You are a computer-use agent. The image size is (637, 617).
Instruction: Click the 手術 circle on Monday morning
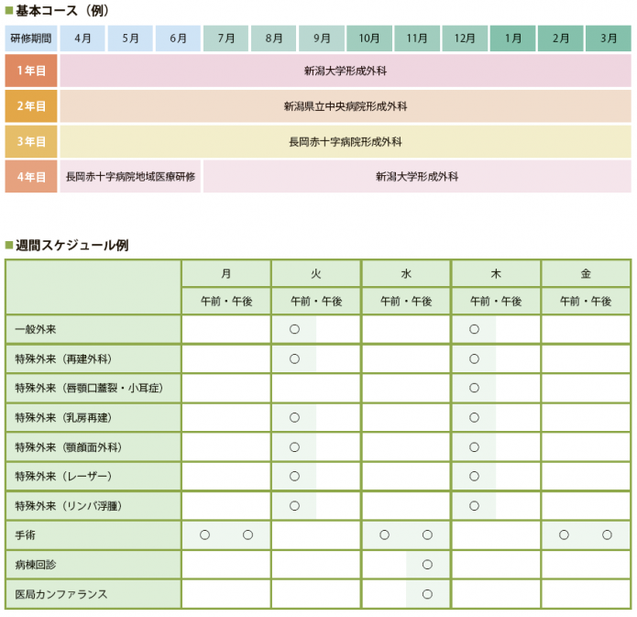pyautogui.click(x=204, y=534)
